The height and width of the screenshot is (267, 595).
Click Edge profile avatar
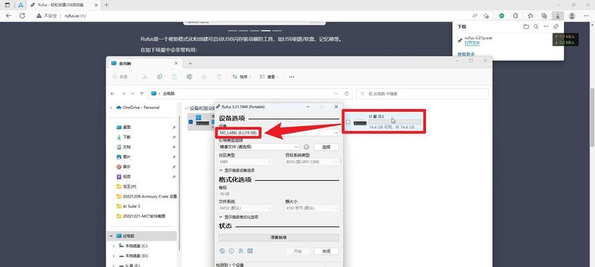point(572,16)
